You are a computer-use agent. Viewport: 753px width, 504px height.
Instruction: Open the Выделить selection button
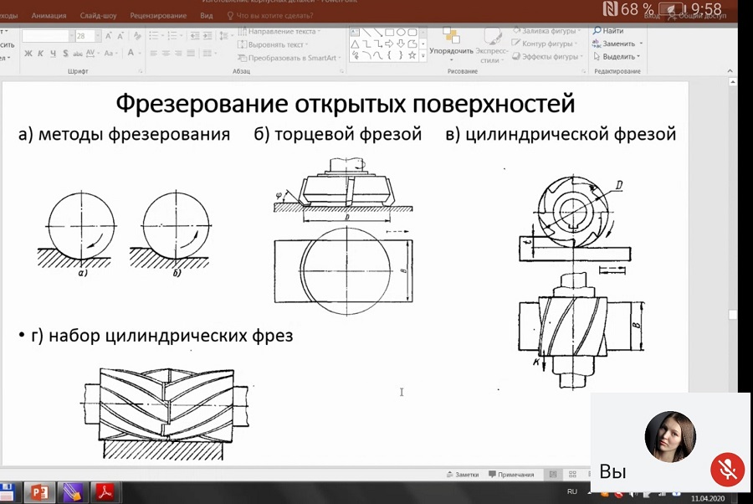point(617,57)
